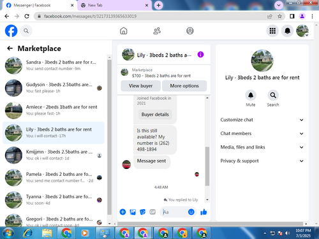Click the View buyer button

point(140,86)
